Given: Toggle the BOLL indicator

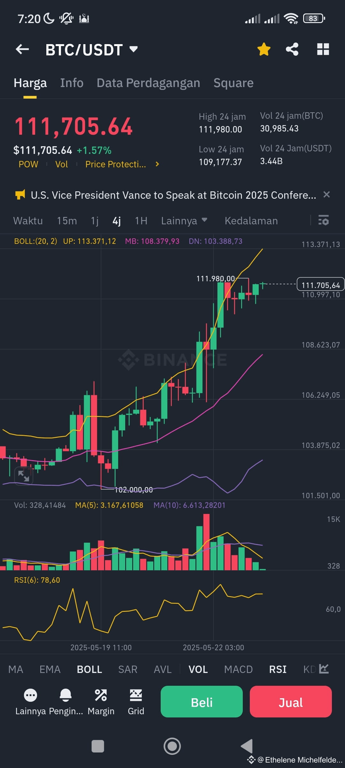Looking at the screenshot, I should pos(89,669).
